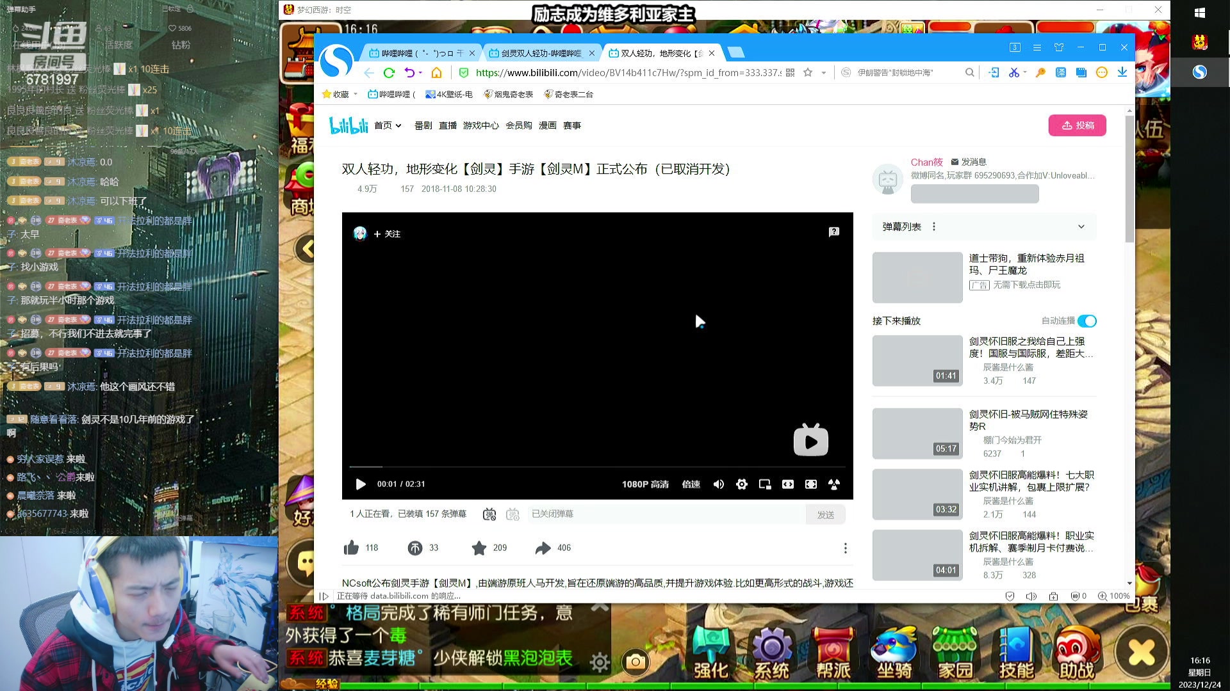Click the player feedback question icon

[x=833, y=232]
